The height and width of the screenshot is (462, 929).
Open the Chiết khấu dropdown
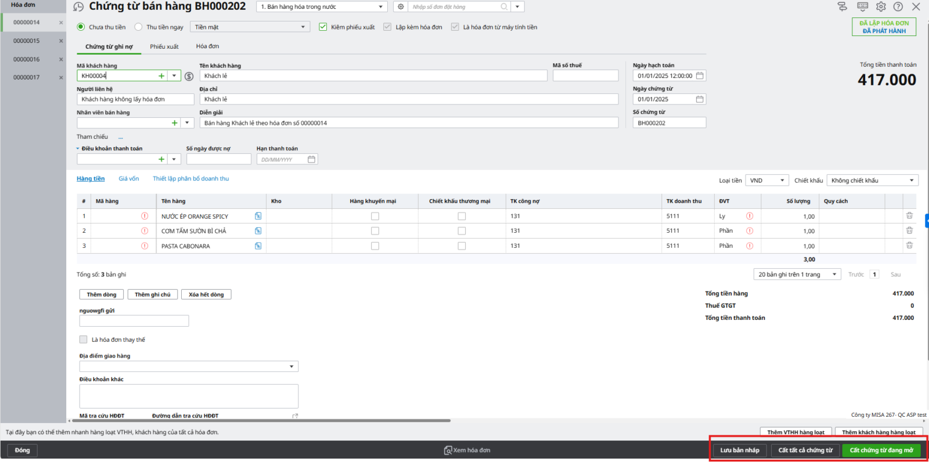pyautogui.click(x=911, y=181)
